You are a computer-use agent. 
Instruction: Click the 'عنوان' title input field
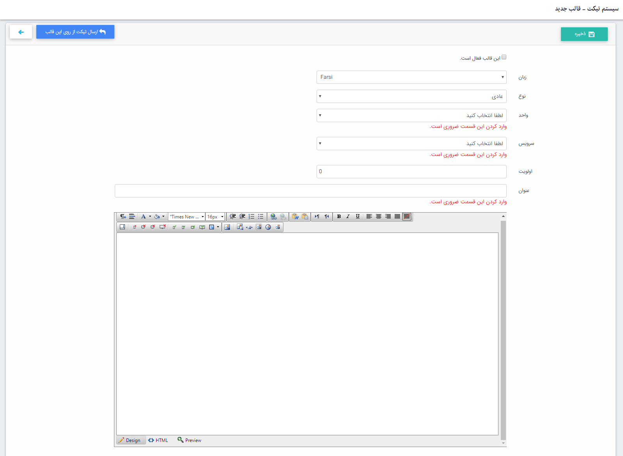point(311,191)
